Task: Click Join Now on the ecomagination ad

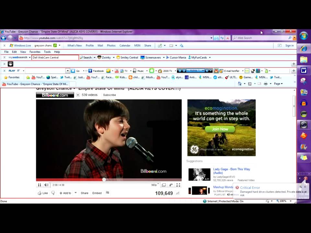Action: [x=220, y=129]
